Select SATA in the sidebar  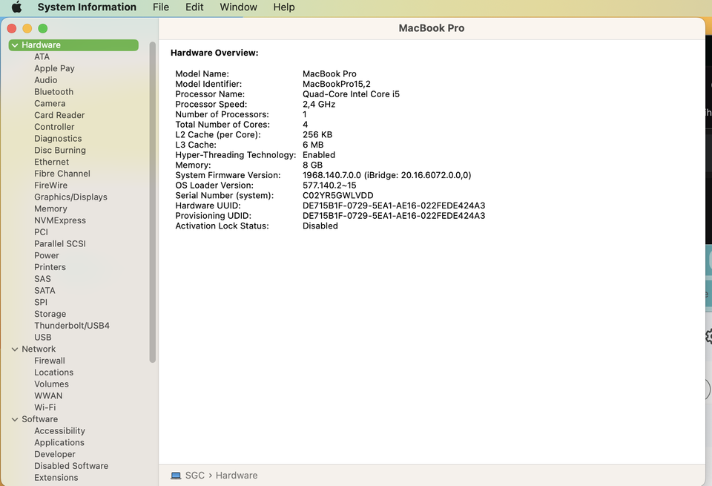point(44,291)
